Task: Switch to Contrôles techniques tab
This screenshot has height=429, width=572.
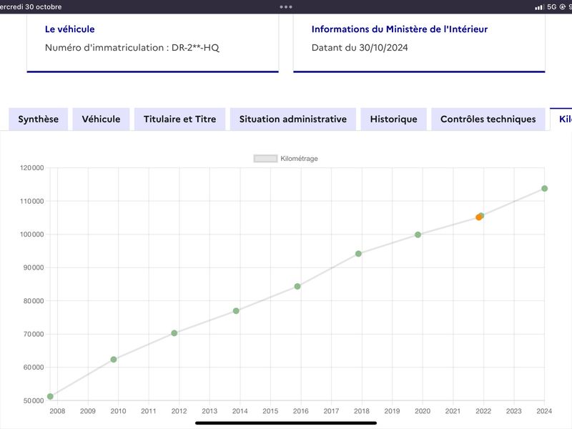Action: pyautogui.click(x=488, y=119)
